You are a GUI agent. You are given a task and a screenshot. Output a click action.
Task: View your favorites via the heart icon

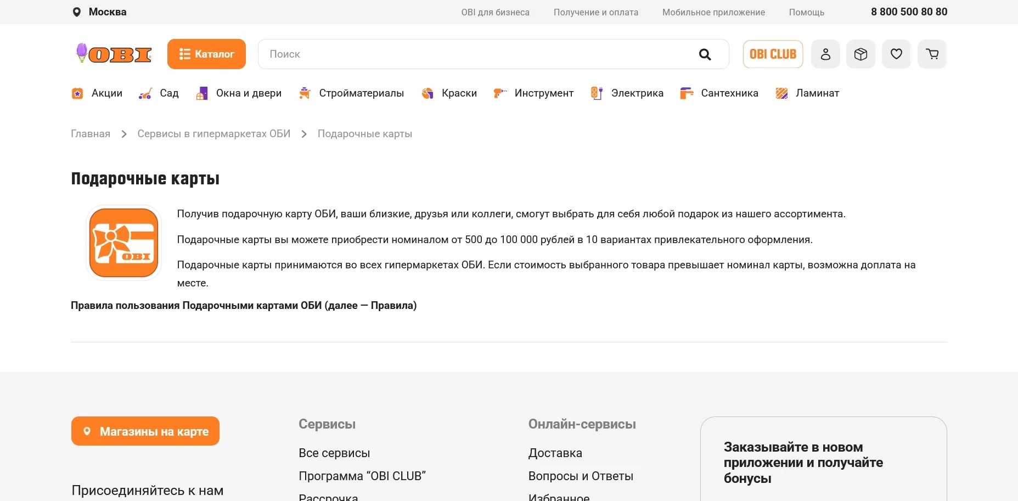(x=896, y=54)
